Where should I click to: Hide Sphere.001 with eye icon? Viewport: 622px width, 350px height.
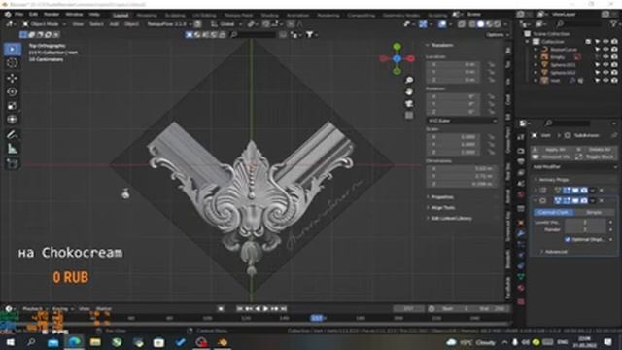click(605, 65)
